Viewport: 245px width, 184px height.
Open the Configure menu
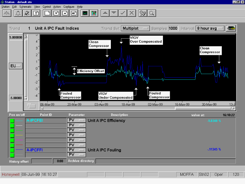(x=69, y=6)
